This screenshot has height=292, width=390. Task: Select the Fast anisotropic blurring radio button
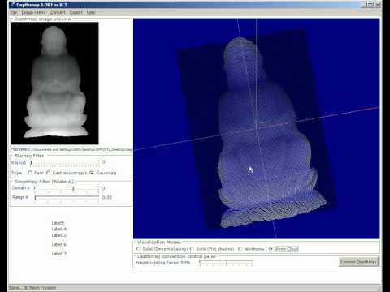(x=49, y=173)
